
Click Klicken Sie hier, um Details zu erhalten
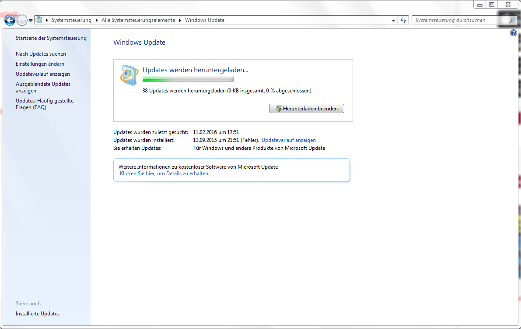[165, 173]
